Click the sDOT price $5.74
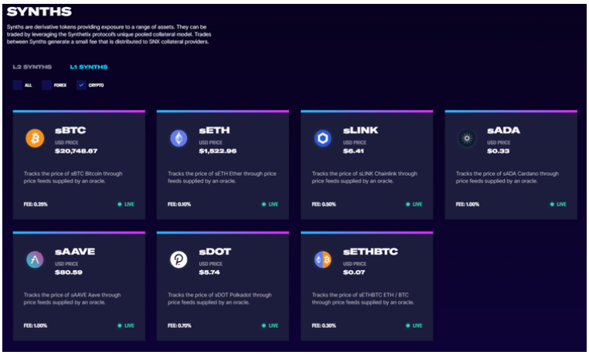Viewport: 589px width, 355px height. (209, 272)
